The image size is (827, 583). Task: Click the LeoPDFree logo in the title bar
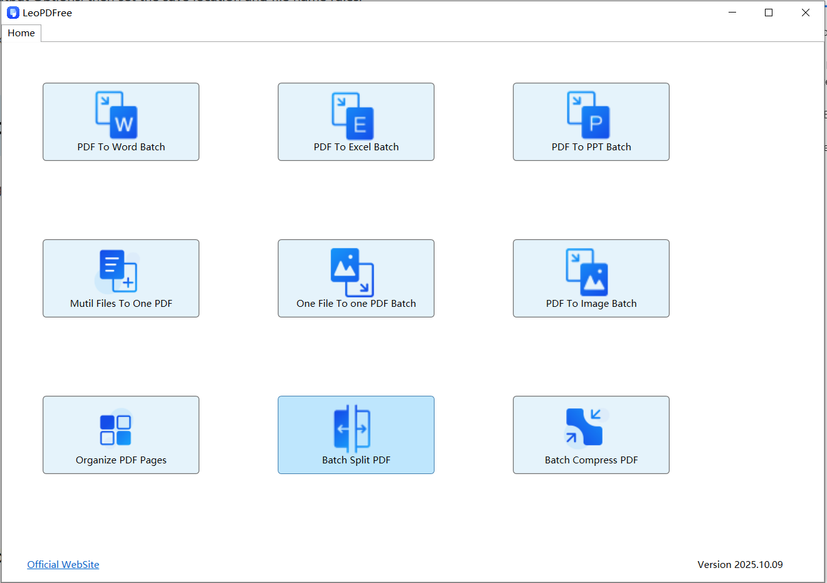click(x=13, y=12)
